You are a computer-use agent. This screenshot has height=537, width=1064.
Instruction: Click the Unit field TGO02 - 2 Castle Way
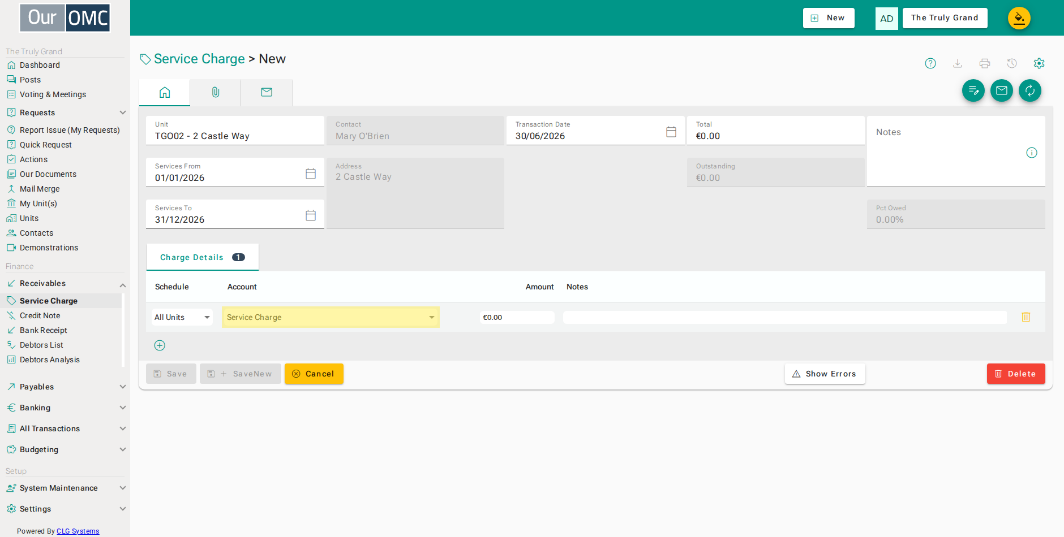coord(235,131)
